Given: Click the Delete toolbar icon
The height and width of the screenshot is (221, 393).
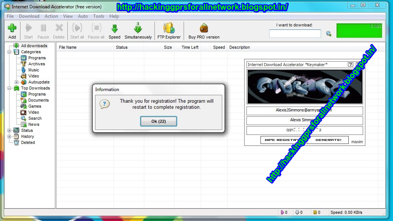Looking at the screenshot, I should point(59,28).
